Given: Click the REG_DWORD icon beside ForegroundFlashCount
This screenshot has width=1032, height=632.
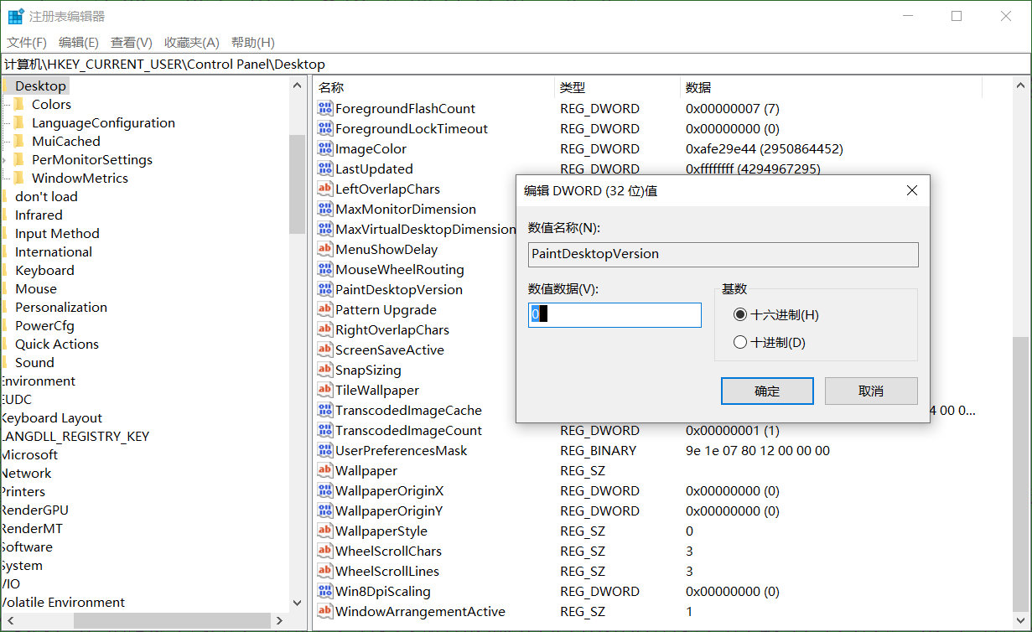Looking at the screenshot, I should point(326,108).
